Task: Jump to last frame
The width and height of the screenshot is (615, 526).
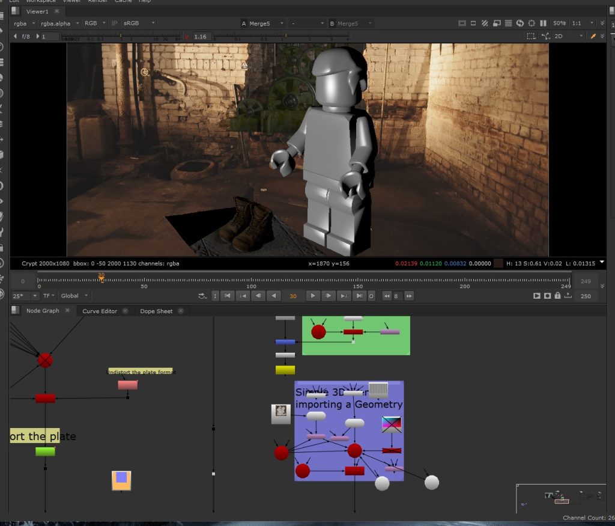Action: point(359,296)
